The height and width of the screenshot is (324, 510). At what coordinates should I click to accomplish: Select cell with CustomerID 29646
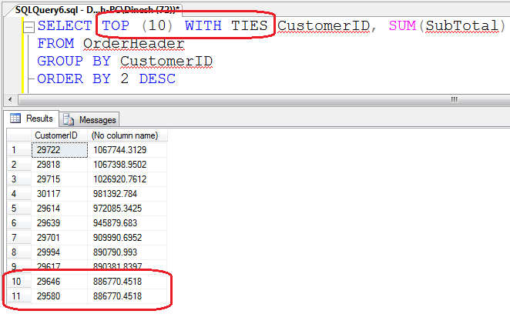[x=59, y=282]
